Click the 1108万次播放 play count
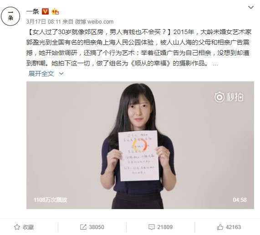Viewport: 260px width, 235px height. coord(50,200)
